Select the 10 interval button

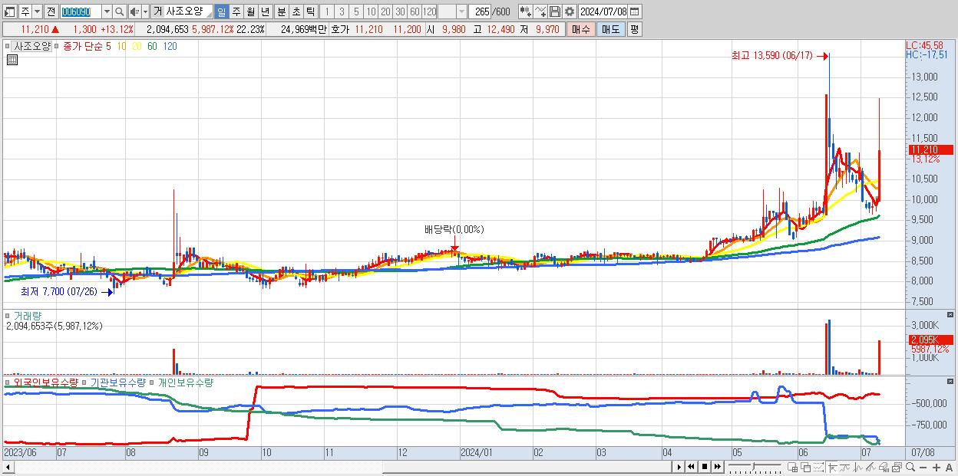tap(371, 11)
